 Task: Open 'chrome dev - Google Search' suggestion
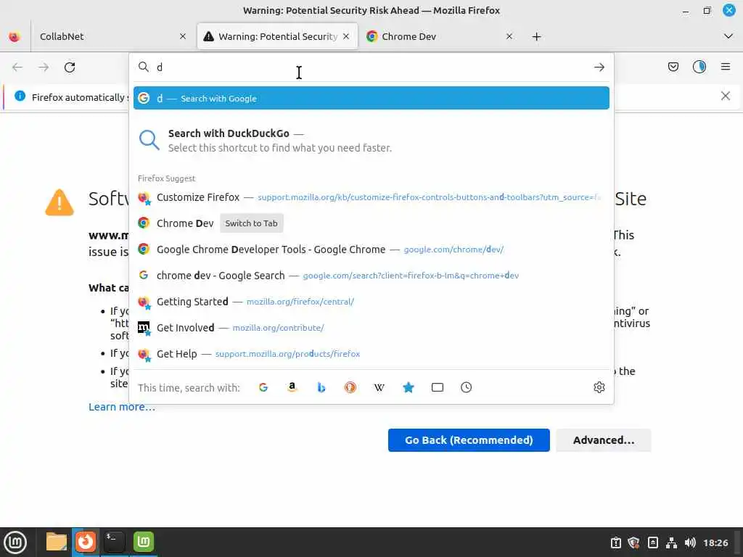pyautogui.click(x=371, y=275)
